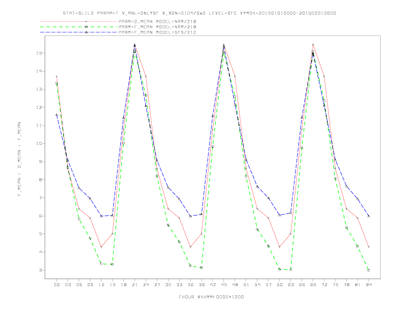
Task: Click x-axis forecast hour label 66
Action: tap(302, 285)
